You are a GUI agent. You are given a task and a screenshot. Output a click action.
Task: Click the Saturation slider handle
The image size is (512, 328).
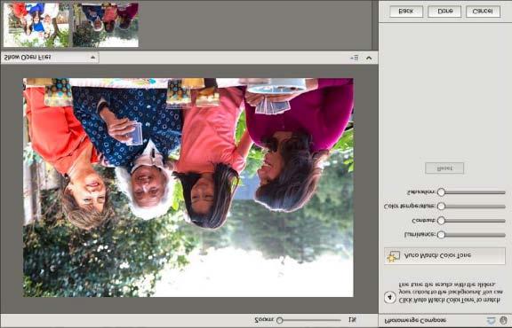point(441,192)
